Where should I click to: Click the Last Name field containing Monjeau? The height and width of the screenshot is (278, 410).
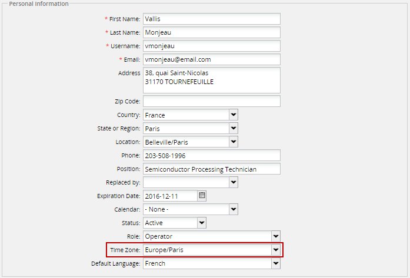click(211, 33)
